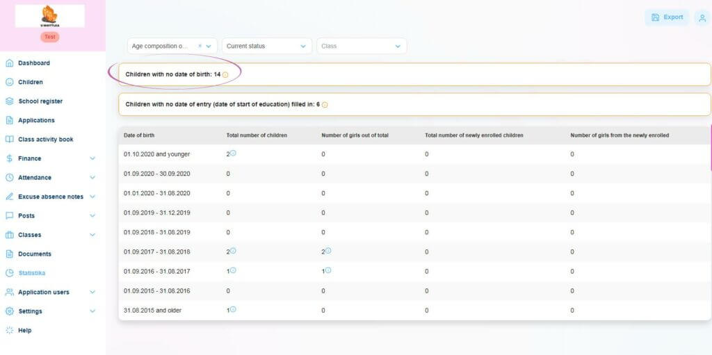Click the 01.10.2020 and younger row label
Viewport: 712px width, 355px height.
pyautogui.click(x=156, y=154)
